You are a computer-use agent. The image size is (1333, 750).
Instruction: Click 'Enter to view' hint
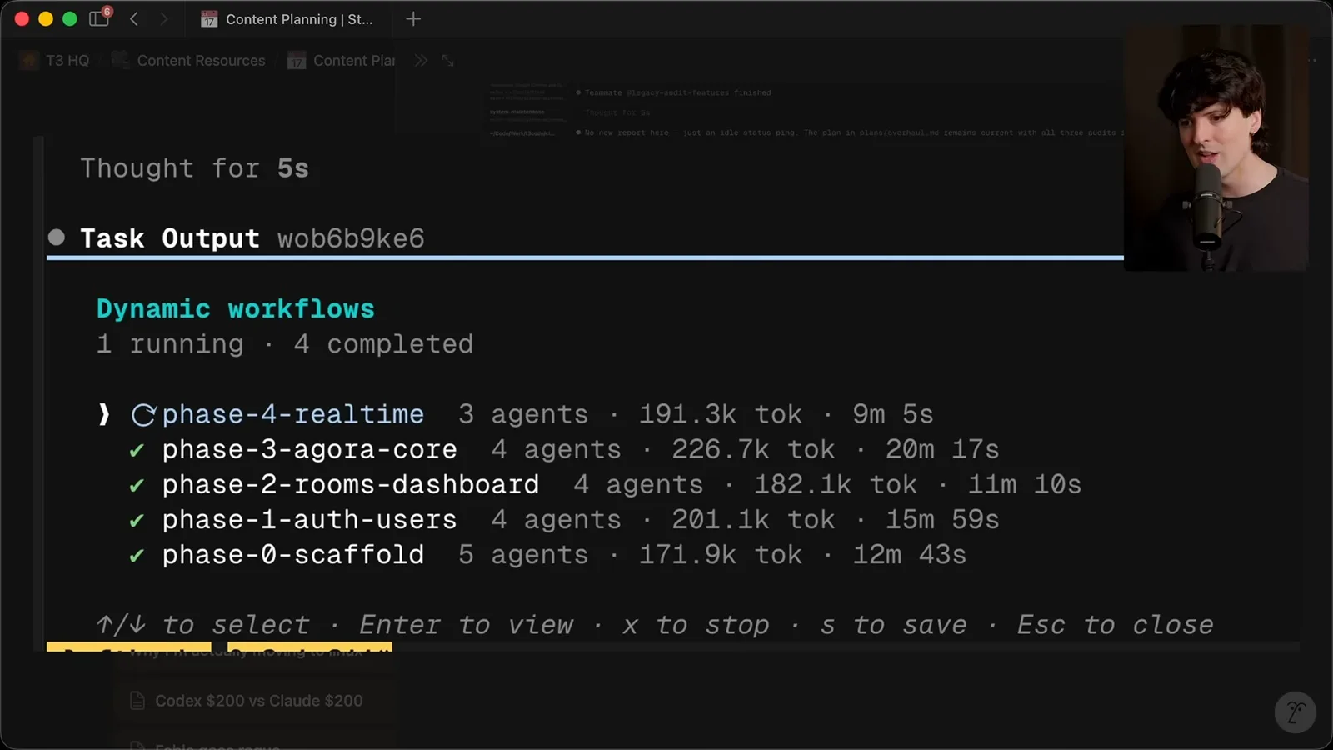(467, 624)
